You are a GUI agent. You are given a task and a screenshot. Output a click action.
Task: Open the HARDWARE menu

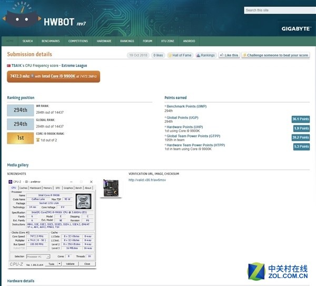(x=104, y=41)
